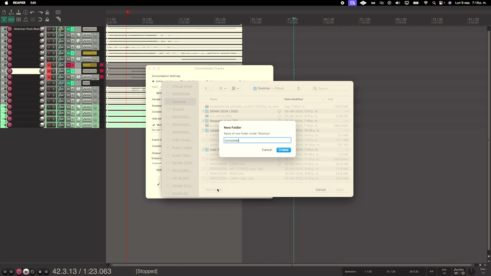Toggle ripple editing grid icon
This screenshot has width=491, height=276.
pyautogui.click(x=18, y=20)
